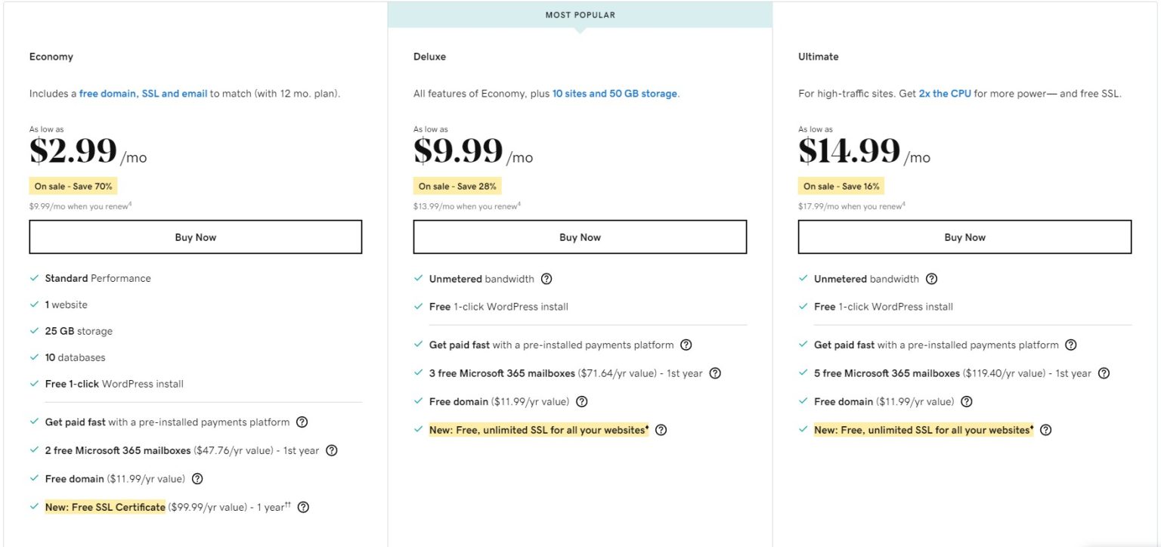This screenshot has width=1161, height=547.
Task: Click footnote 4 next to Deluxe renewal price
Action: tap(518, 203)
